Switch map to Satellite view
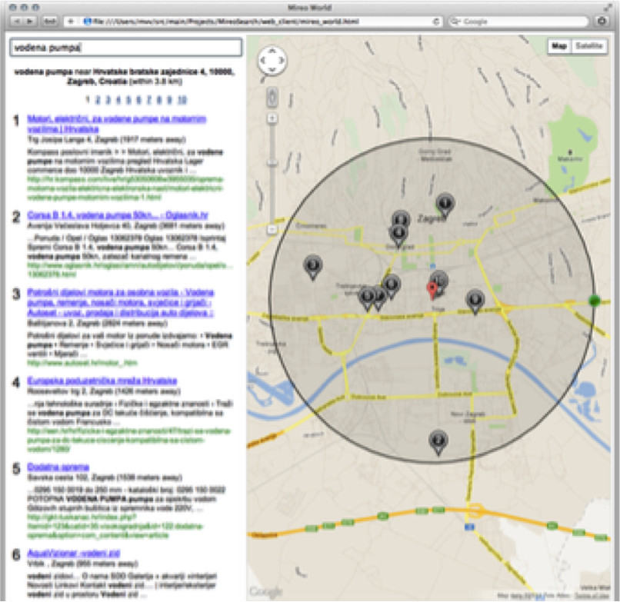 coord(588,46)
